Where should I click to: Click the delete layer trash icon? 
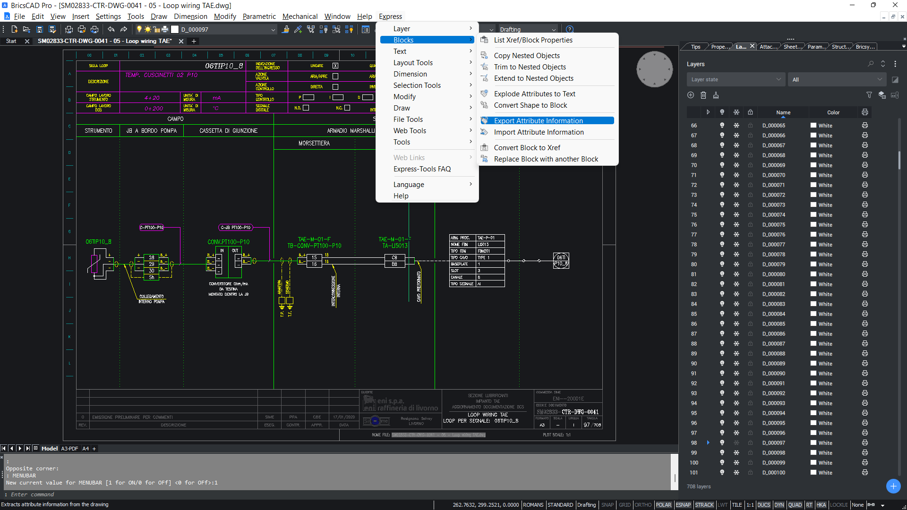703,95
